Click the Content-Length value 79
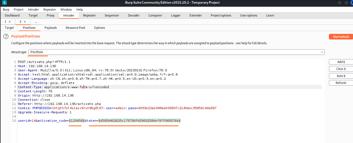The height and width of the screenshot is (143, 353). (x=50, y=91)
